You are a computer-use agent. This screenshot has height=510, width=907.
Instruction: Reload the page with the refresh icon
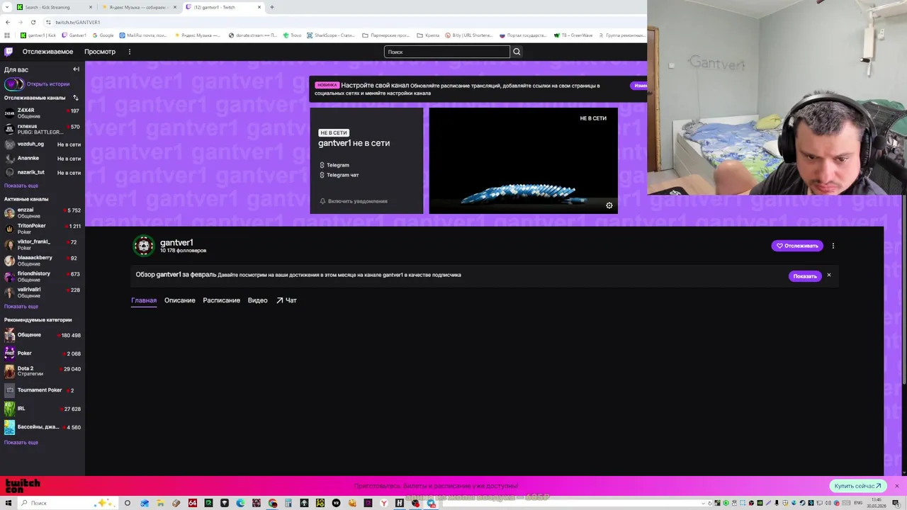pyautogui.click(x=33, y=22)
